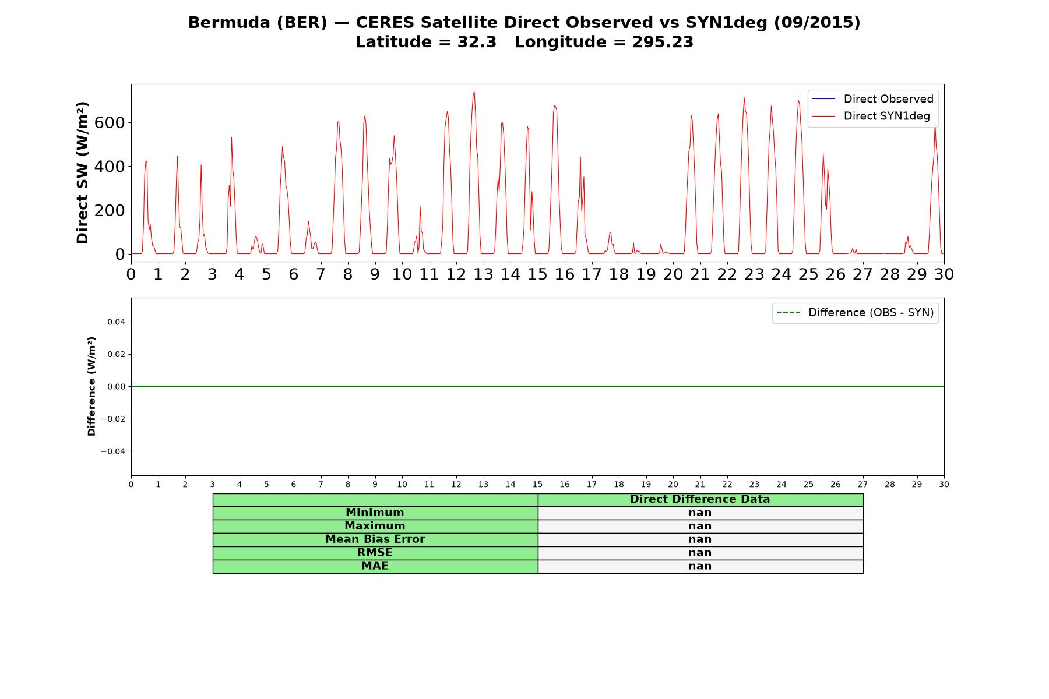
Task: Click the nan value beside Minimum
Action: coord(700,513)
